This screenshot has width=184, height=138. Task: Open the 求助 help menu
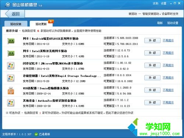[155, 4]
